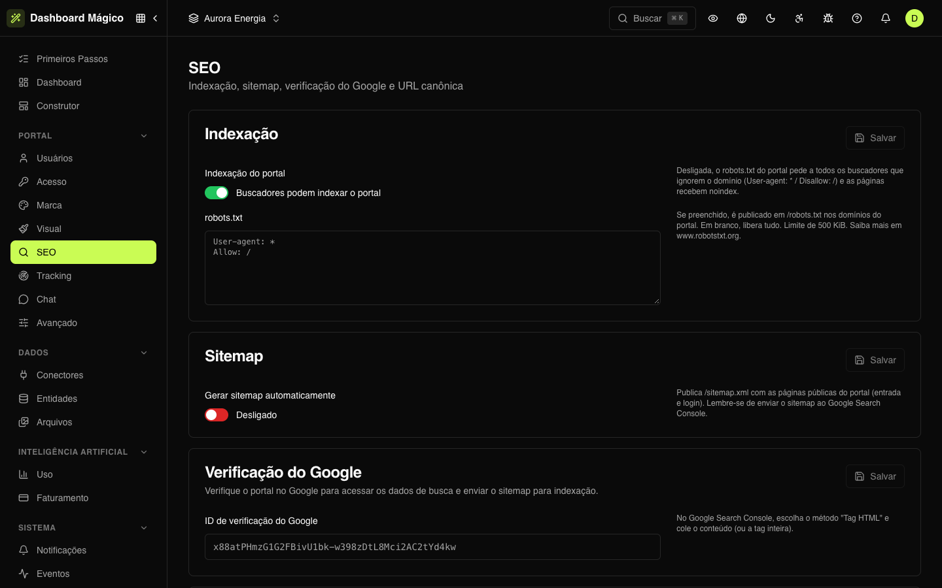942x588 pixels.
Task: Open the Arquivos item in the sidebar
Action: point(83,422)
